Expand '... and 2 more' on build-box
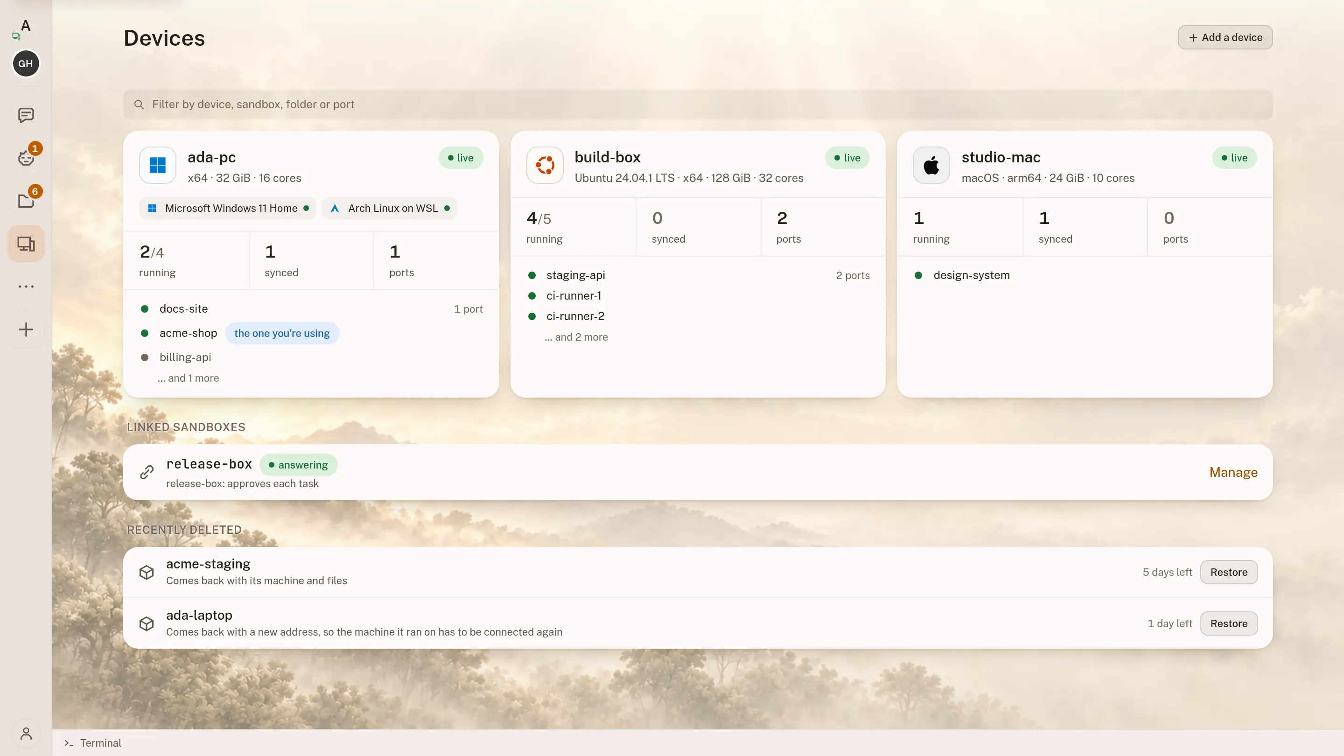This screenshot has height=756, width=1344. (576, 337)
